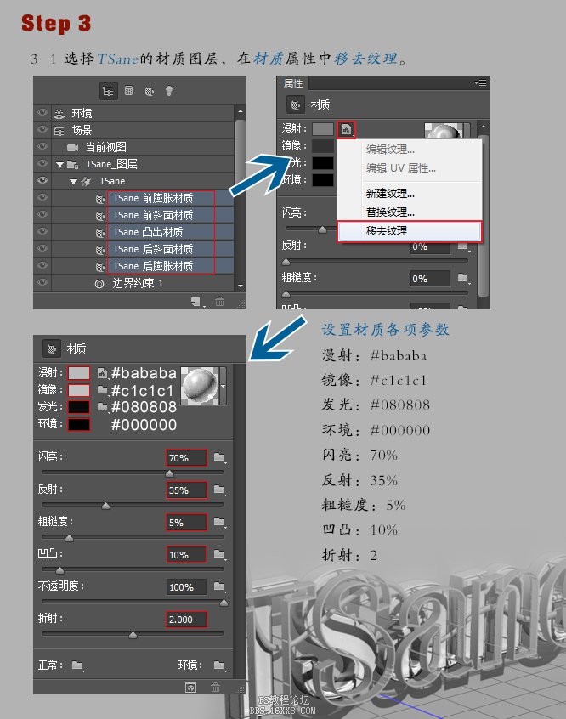
Task: Click 3D panel scrollbar down arrow
Action: 240,286
